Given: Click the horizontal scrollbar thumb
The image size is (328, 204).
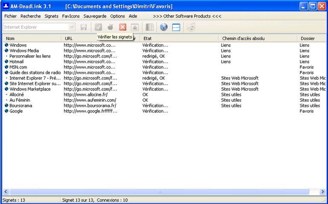Looking at the screenshot, I should click(159, 192).
